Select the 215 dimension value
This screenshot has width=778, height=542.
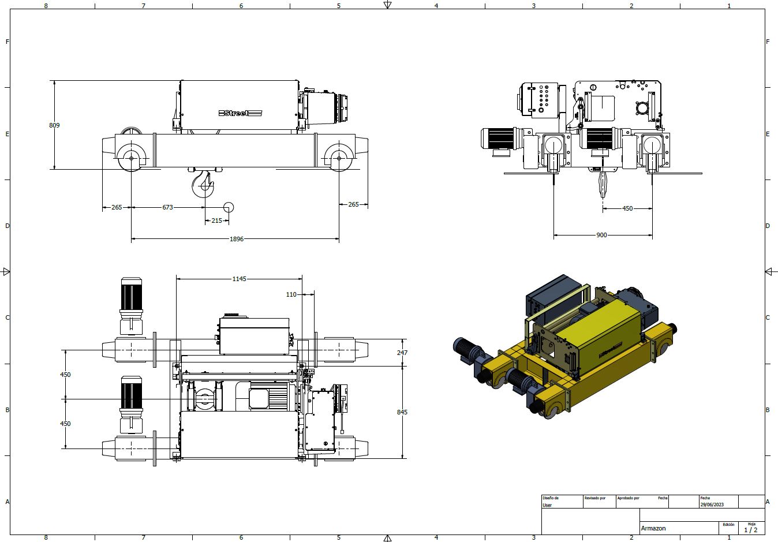point(216,220)
